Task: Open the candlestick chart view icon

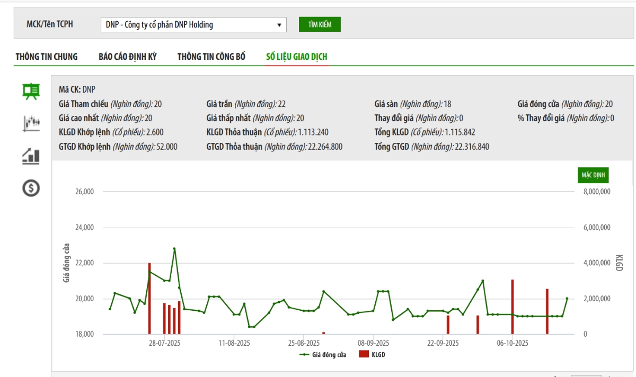Action: pos(31,123)
